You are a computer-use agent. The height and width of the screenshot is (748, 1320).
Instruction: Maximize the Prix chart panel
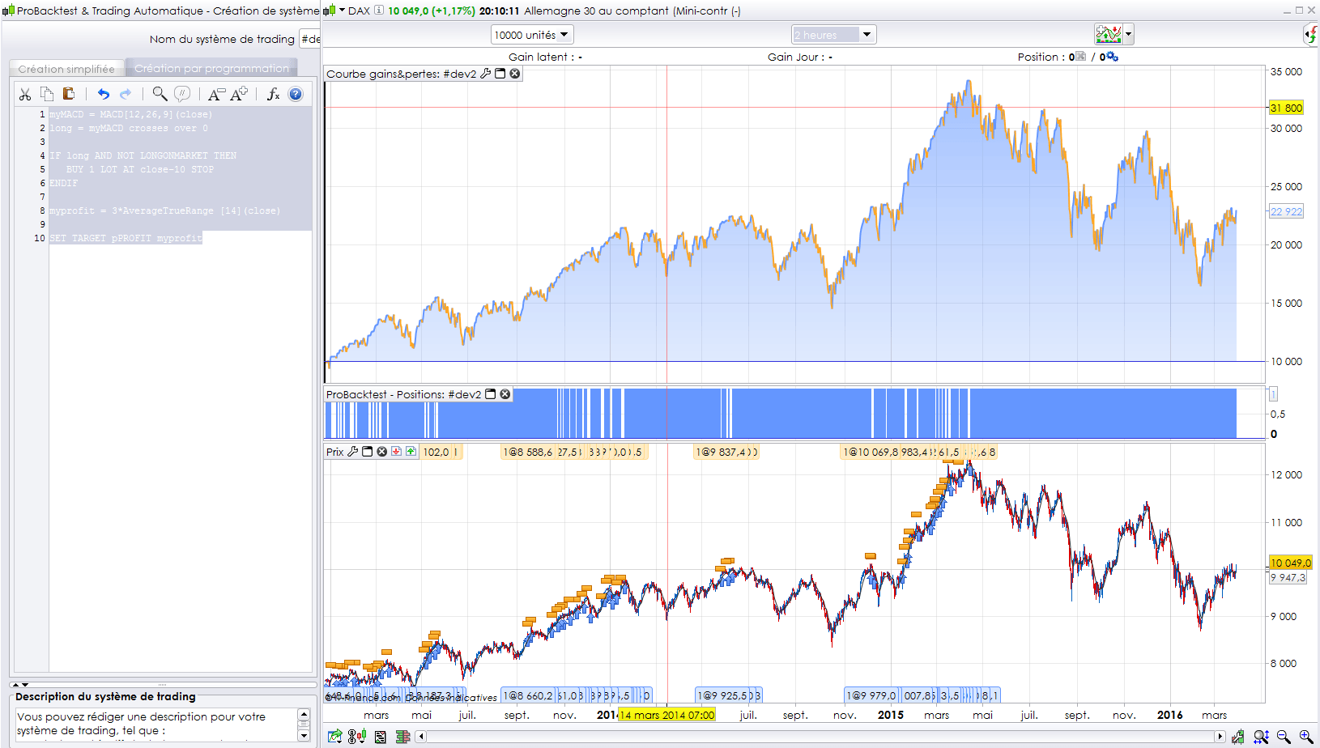click(x=368, y=452)
